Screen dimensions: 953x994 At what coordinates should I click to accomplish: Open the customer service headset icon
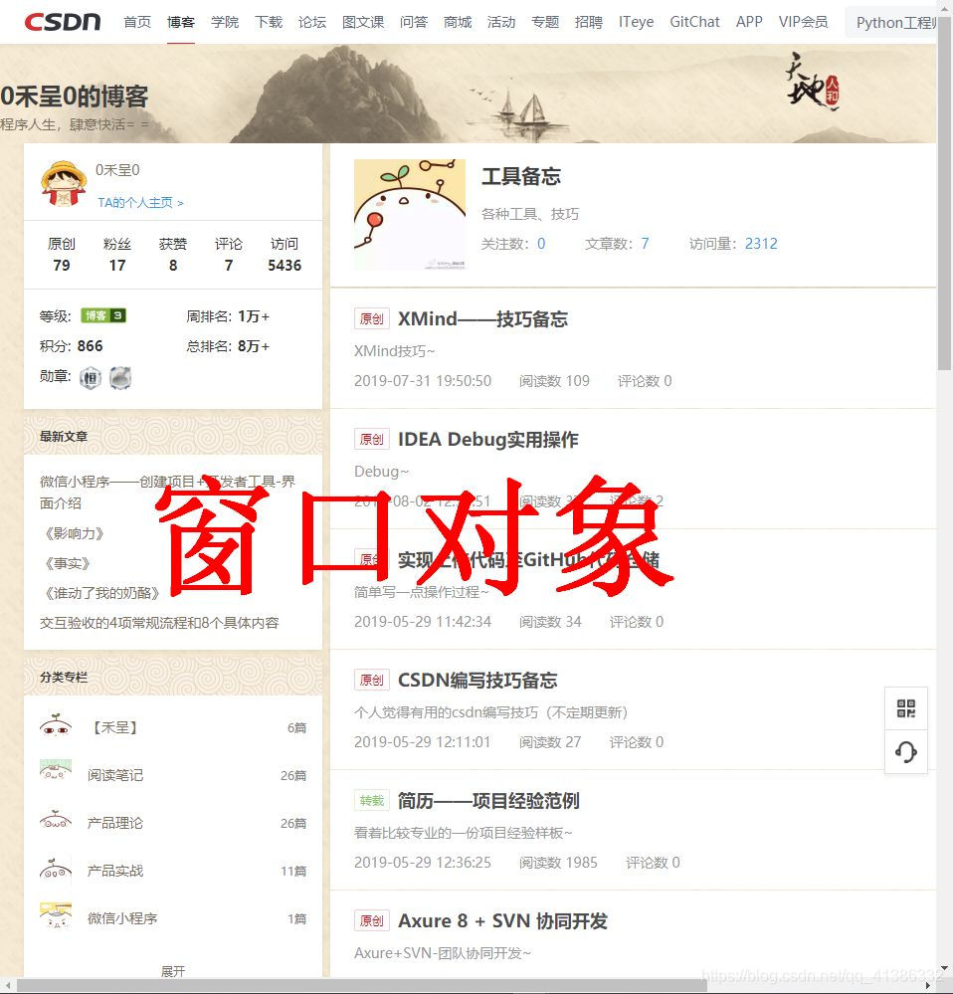pyautogui.click(x=906, y=752)
